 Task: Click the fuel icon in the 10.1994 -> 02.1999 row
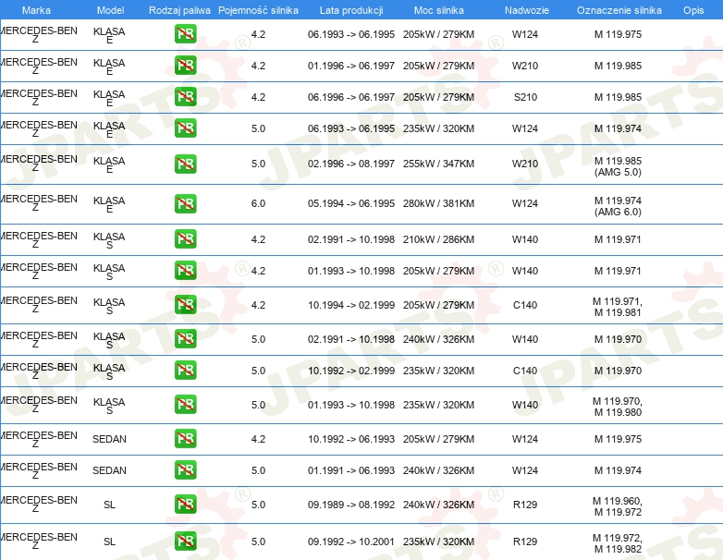[185, 305]
